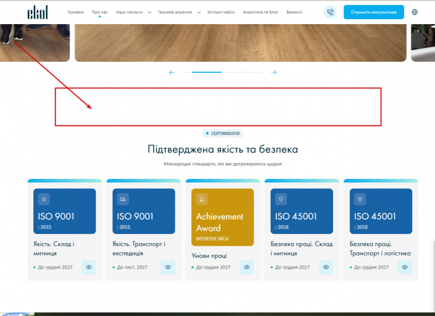Click star icon on ISO 9001 Склад card

44,199
